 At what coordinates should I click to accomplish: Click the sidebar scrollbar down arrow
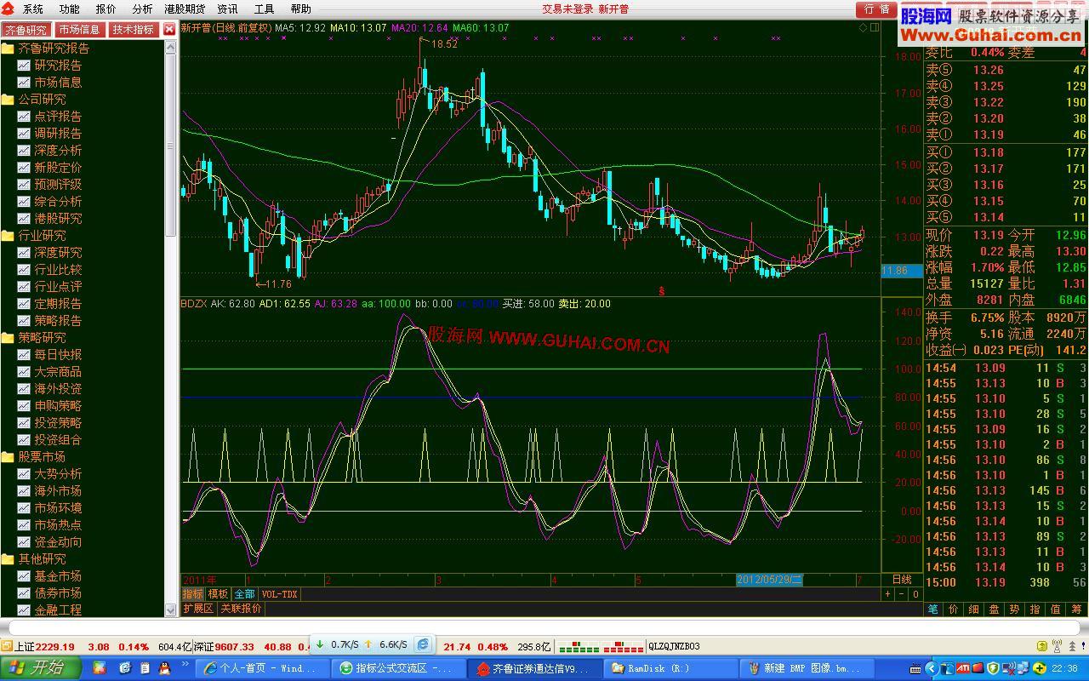(170, 610)
